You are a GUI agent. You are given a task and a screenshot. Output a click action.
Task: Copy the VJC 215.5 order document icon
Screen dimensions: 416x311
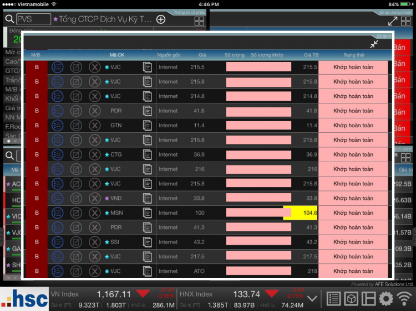(x=147, y=67)
